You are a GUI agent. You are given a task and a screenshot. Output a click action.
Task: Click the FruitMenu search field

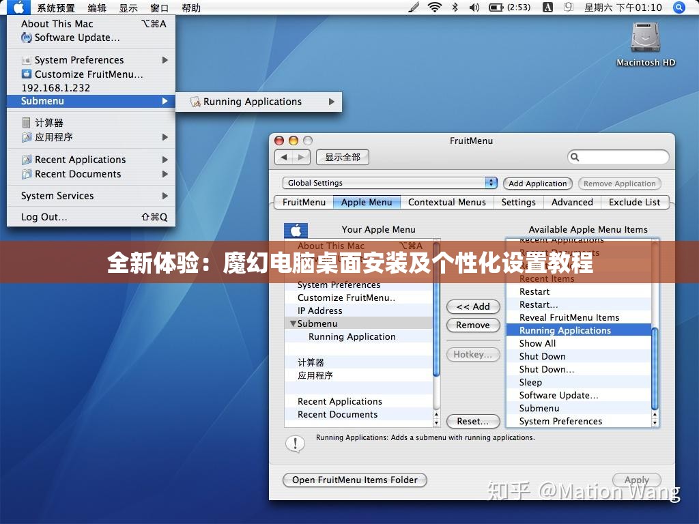point(618,157)
